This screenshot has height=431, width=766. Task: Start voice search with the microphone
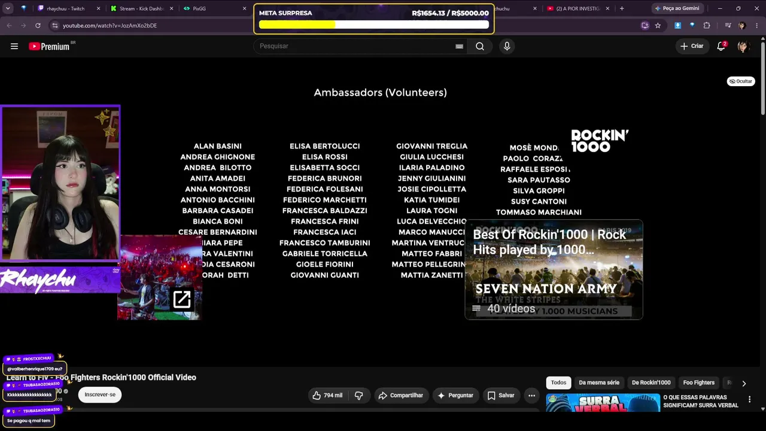coord(507,46)
